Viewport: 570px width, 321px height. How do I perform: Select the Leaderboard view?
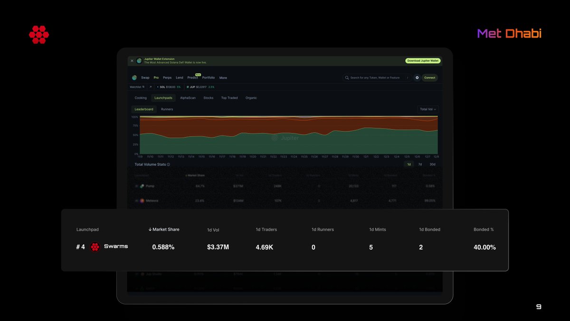(144, 109)
